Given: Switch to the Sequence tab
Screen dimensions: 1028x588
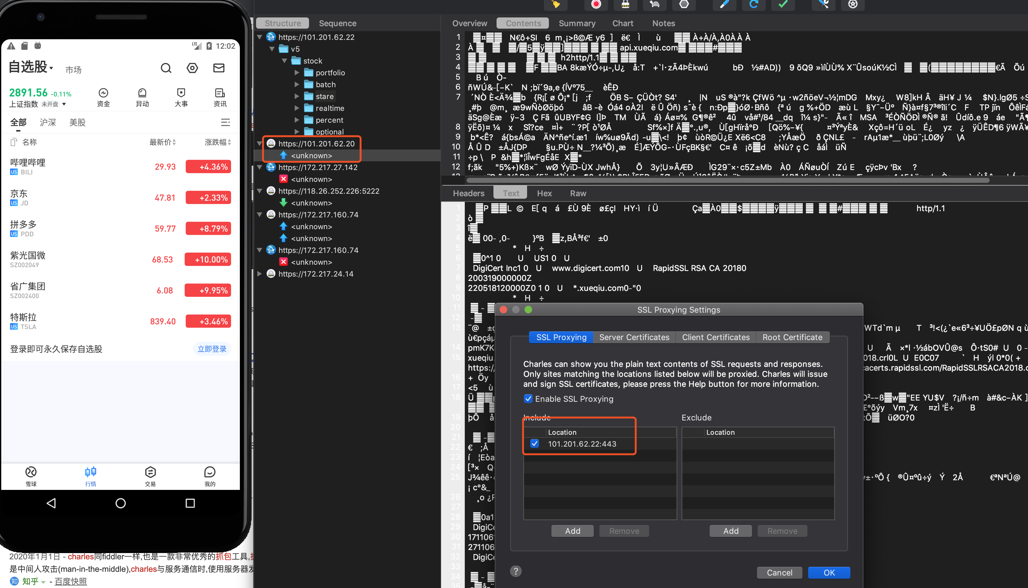Looking at the screenshot, I should tap(337, 23).
